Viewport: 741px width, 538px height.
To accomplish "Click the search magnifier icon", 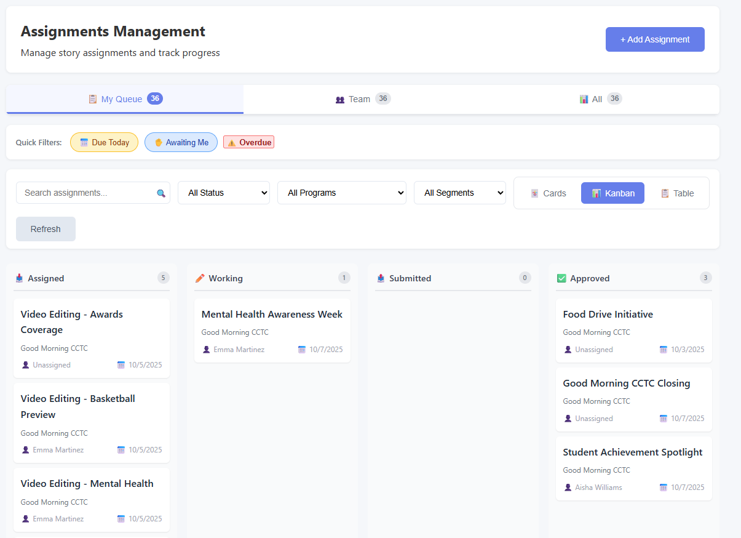I will coord(161,193).
